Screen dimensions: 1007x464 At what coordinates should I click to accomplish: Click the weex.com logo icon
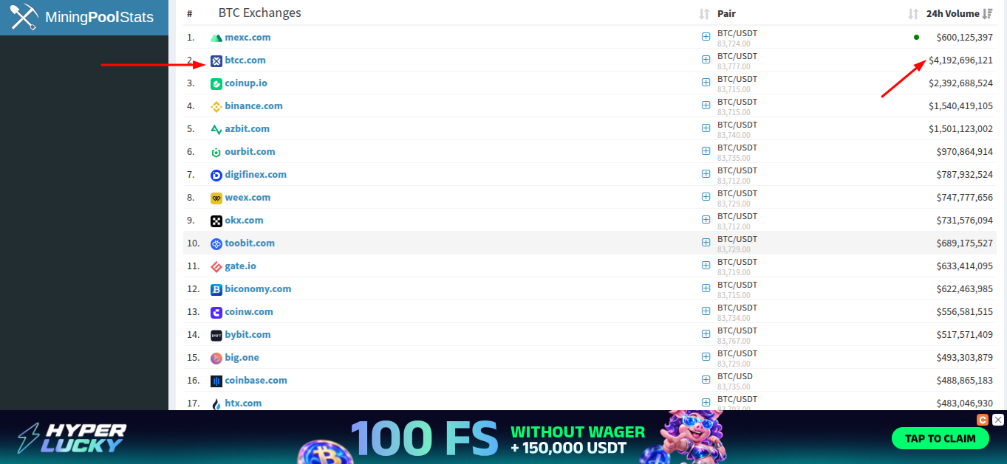click(216, 198)
